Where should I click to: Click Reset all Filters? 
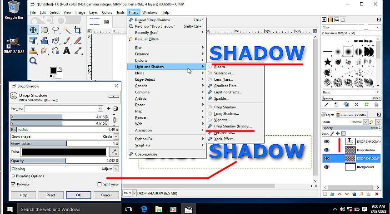(x=147, y=39)
